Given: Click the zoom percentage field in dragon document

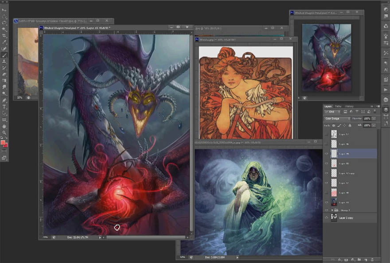Looking at the screenshot, I should click(x=46, y=237).
